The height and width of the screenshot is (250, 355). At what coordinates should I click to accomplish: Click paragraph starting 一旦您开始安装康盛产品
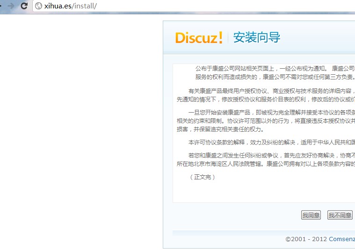[266, 121]
